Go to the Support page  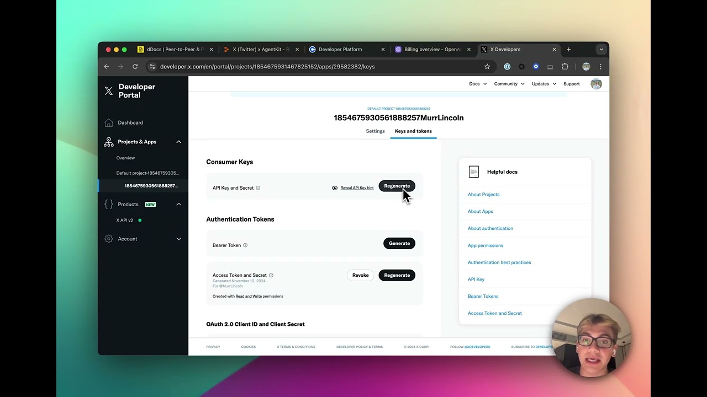[x=572, y=84]
